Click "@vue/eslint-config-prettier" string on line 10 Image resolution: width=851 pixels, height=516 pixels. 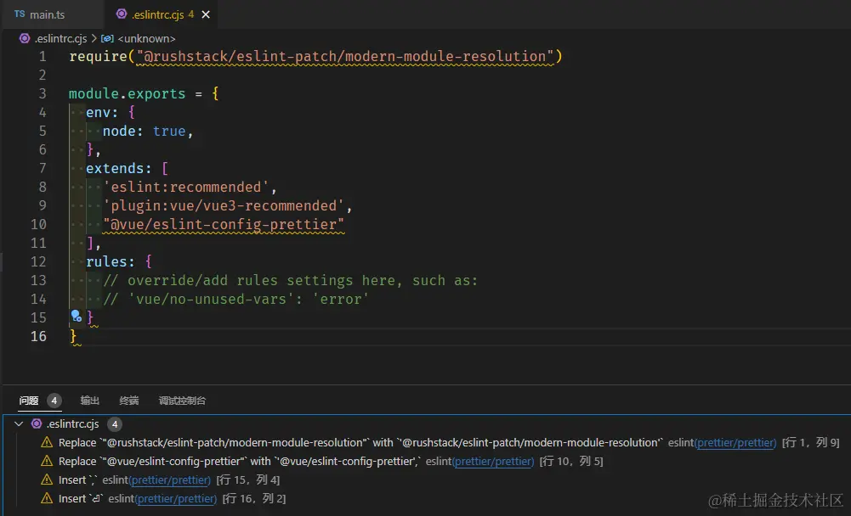coord(224,224)
